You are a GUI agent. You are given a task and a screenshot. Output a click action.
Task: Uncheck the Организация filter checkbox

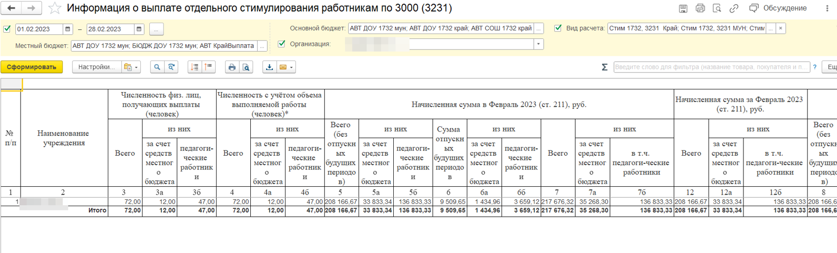click(x=282, y=44)
